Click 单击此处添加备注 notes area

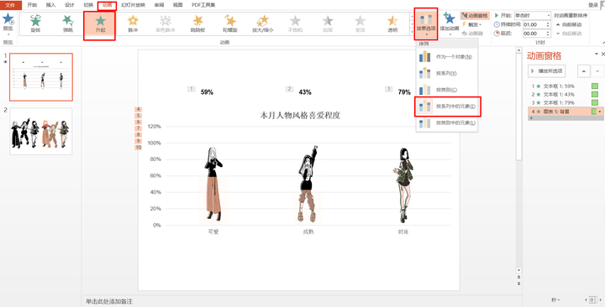109,301
